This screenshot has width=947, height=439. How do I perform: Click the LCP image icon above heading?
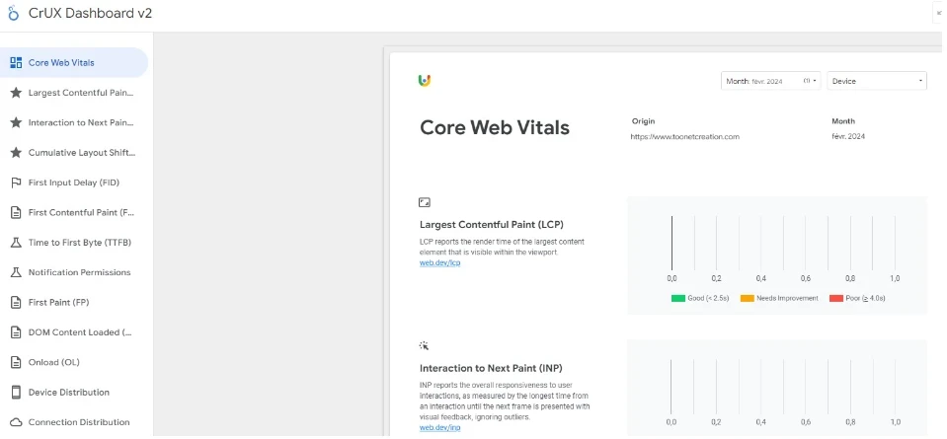click(425, 202)
